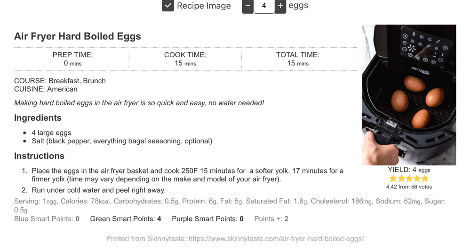470x250 pixels.
Task: Click the YIELD 4 eggs label
Action: [x=409, y=170]
